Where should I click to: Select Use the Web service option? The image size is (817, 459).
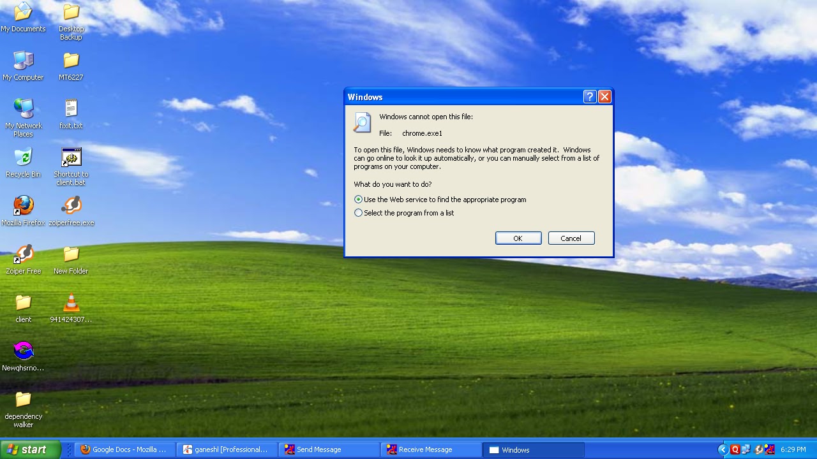(x=358, y=200)
